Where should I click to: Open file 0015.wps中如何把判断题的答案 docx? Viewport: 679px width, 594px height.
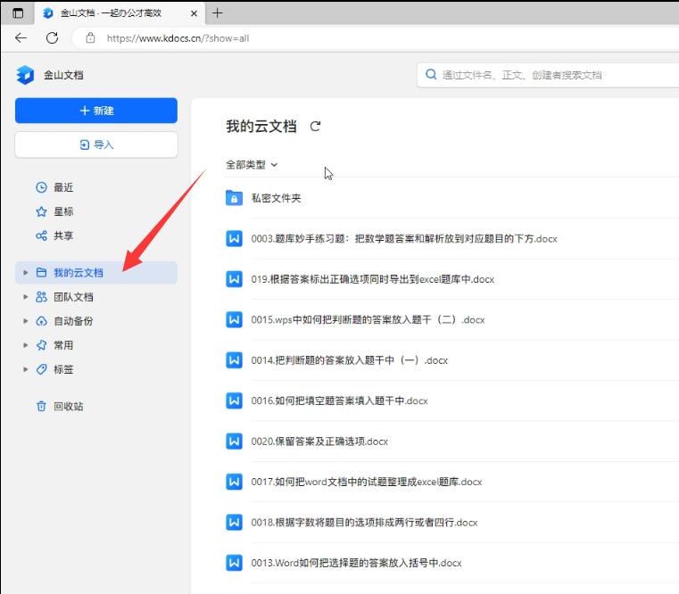click(368, 320)
